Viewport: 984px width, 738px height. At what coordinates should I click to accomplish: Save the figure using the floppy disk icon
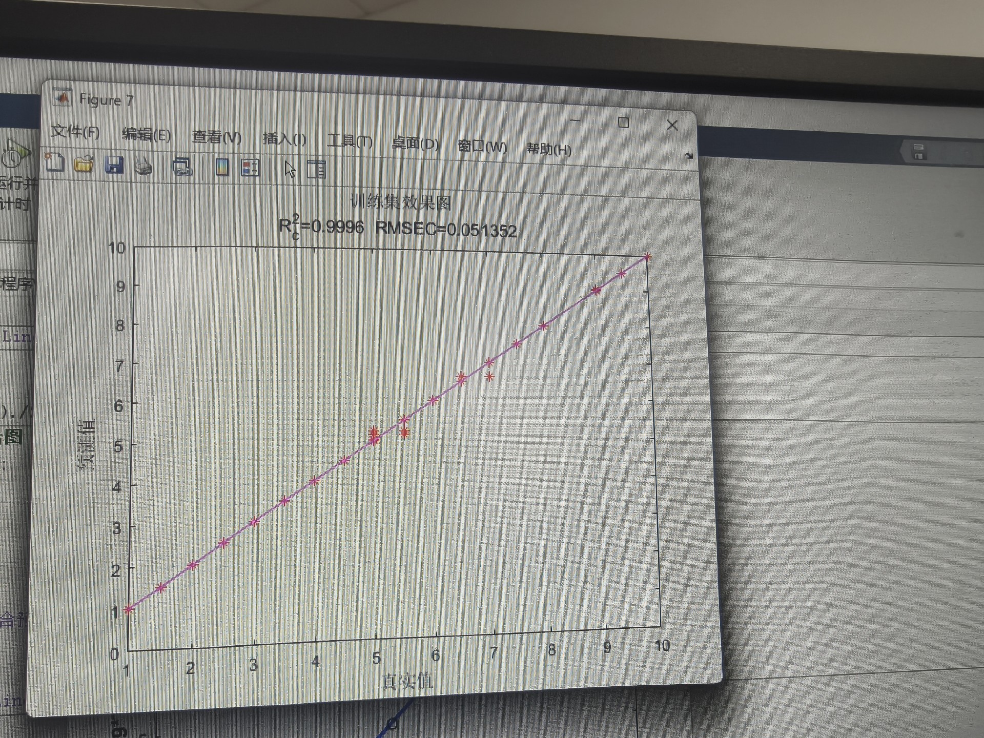point(114,165)
